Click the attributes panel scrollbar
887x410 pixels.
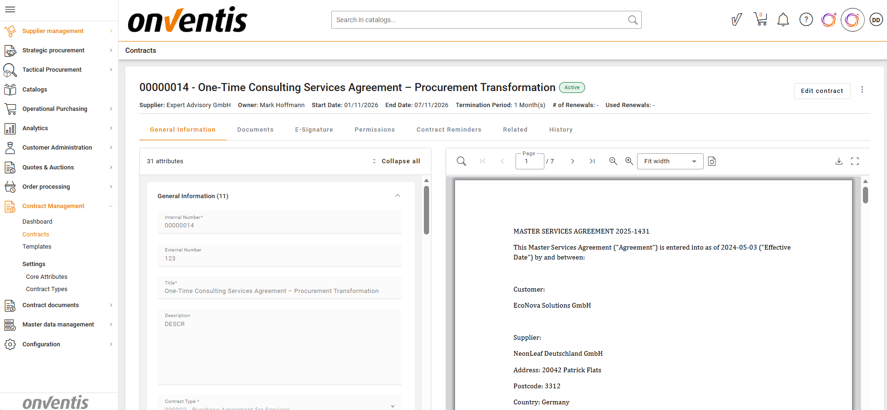click(x=426, y=210)
